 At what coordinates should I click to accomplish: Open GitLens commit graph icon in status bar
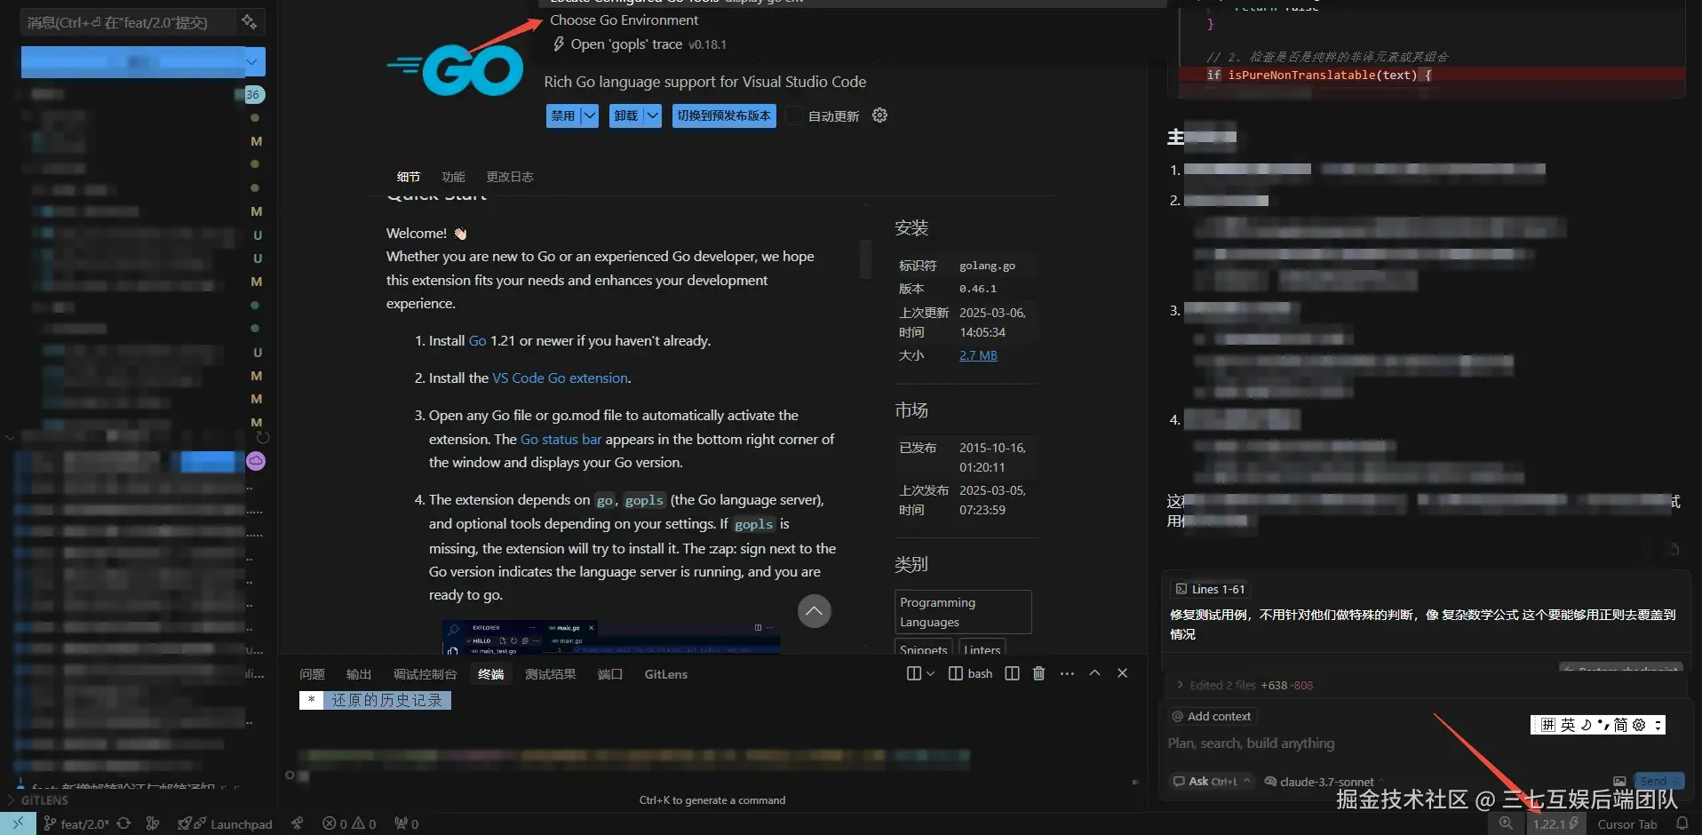click(153, 823)
